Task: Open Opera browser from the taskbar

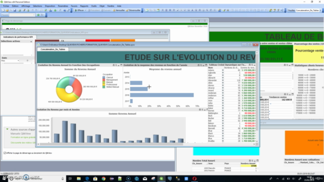Action: tap(194, 178)
